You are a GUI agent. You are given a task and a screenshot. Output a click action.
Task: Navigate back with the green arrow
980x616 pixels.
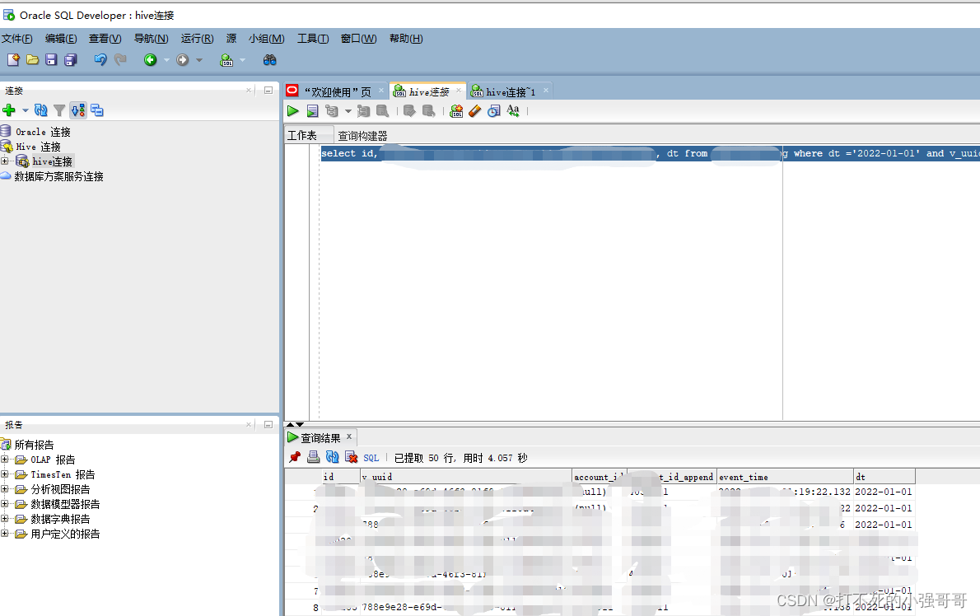pos(150,60)
